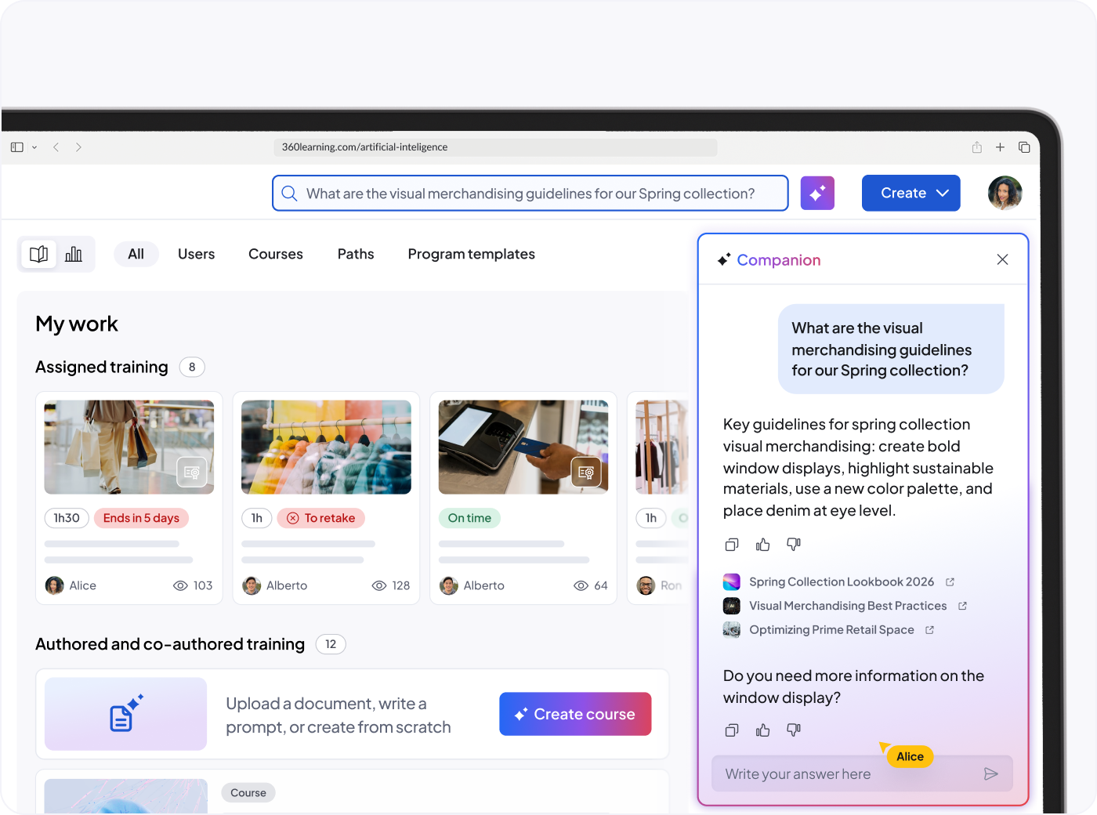1097x815 pixels.
Task: Expand the Create dropdown button
Action: (911, 193)
